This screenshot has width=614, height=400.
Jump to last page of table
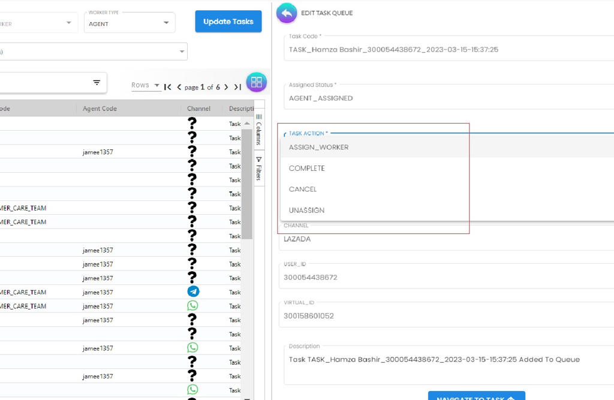(237, 87)
